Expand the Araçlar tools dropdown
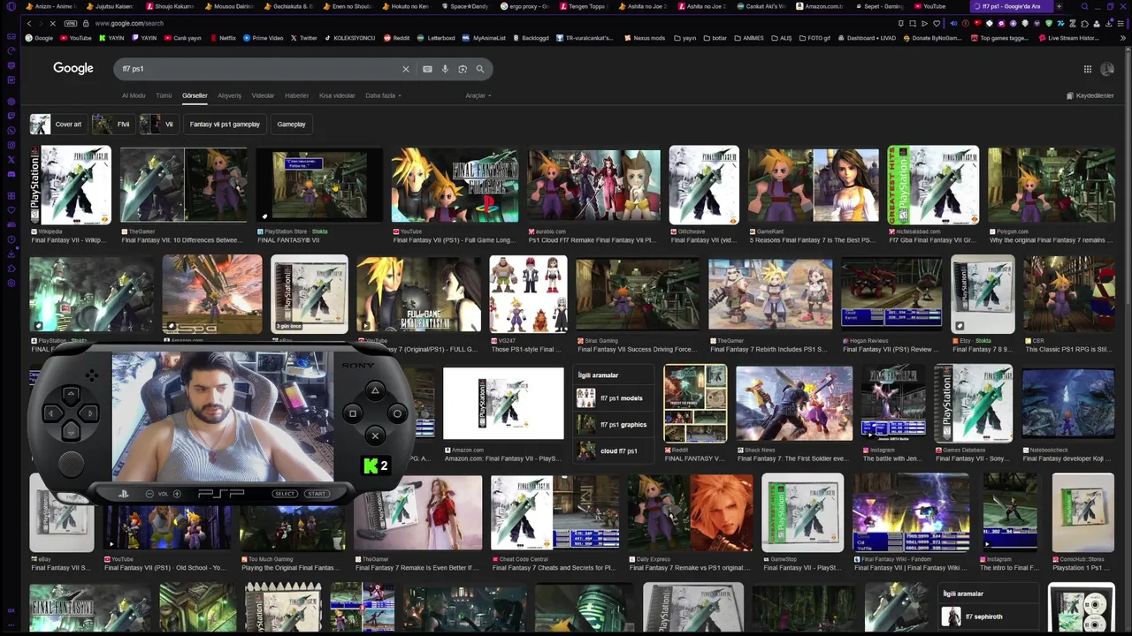 [478, 95]
